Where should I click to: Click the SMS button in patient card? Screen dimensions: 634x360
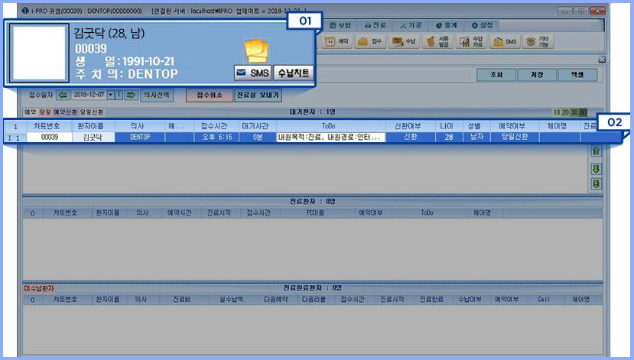[252, 73]
